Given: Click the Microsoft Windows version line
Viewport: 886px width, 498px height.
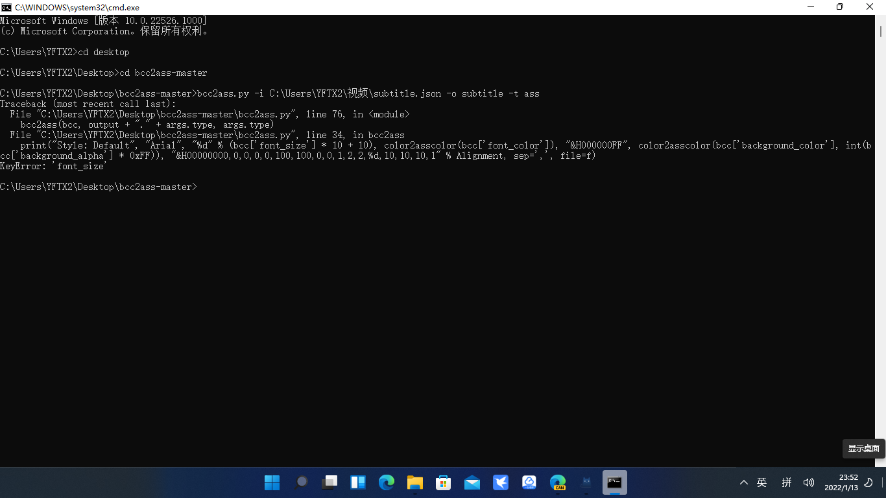Looking at the screenshot, I should tap(104, 21).
